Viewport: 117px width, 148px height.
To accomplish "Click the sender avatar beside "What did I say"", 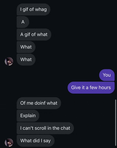I will tap(9, 142).
